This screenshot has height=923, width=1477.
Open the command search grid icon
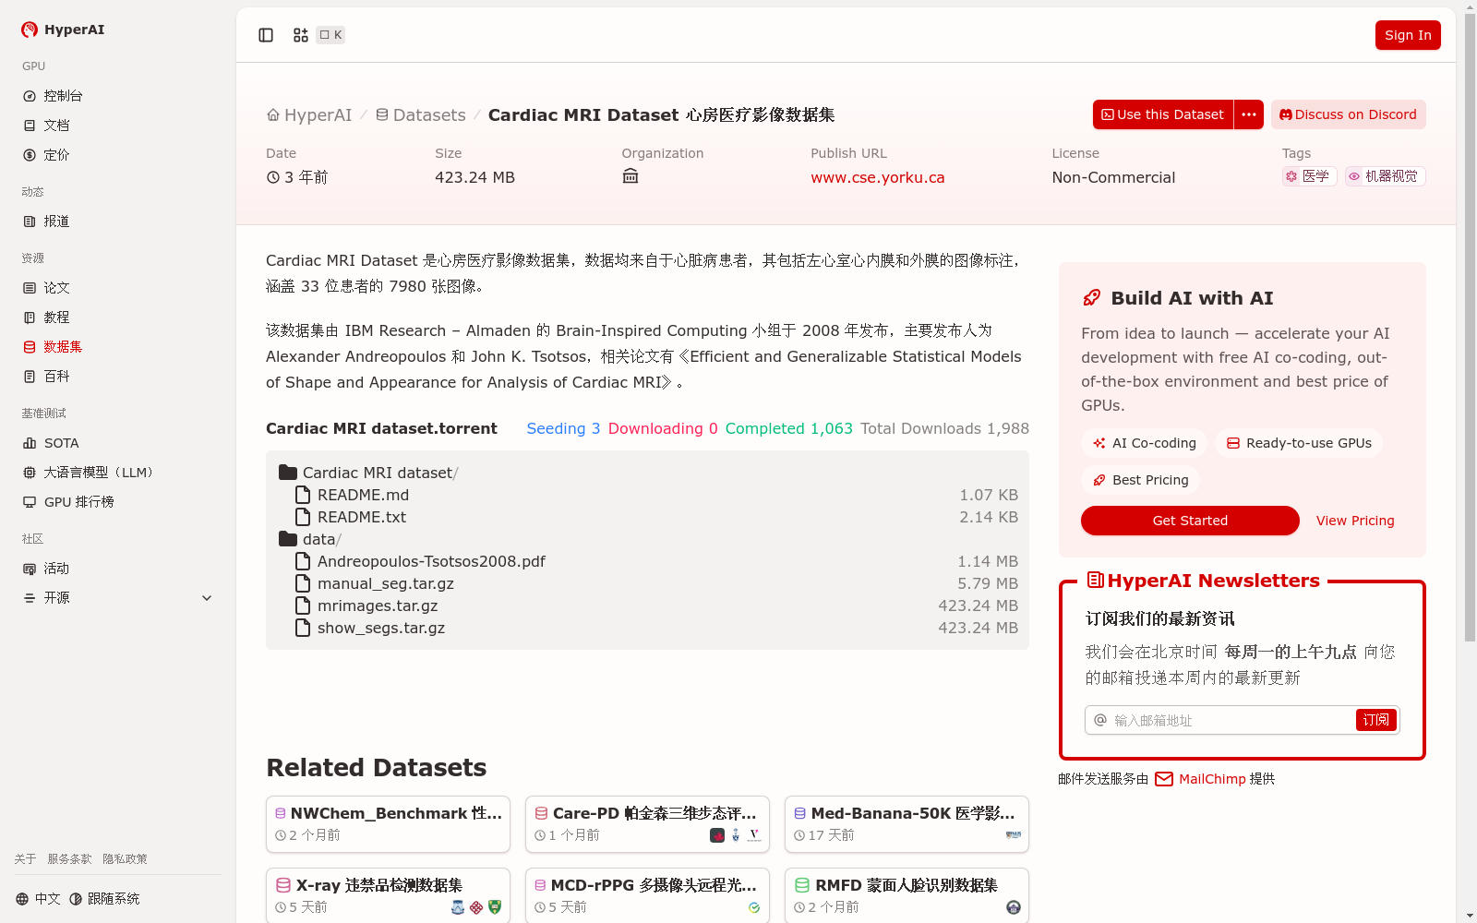(x=301, y=35)
